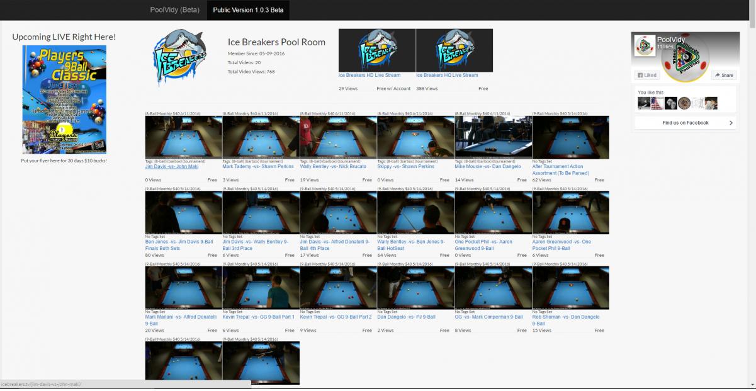Open Rob Shoman -vs- Dan Dangelo thumbnail
Screen dimensions: 756x391
coord(570,287)
